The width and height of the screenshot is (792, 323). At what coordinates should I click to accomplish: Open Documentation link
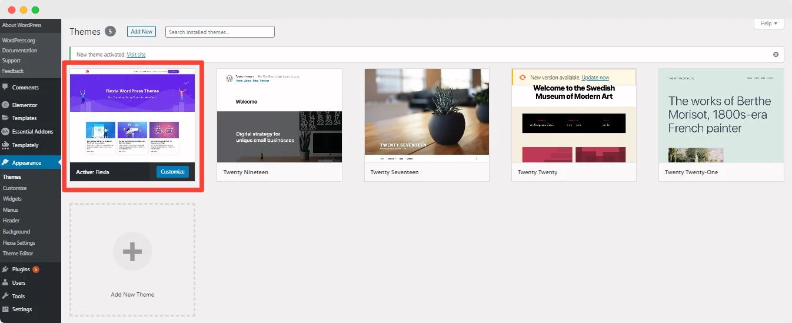[x=19, y=51]
